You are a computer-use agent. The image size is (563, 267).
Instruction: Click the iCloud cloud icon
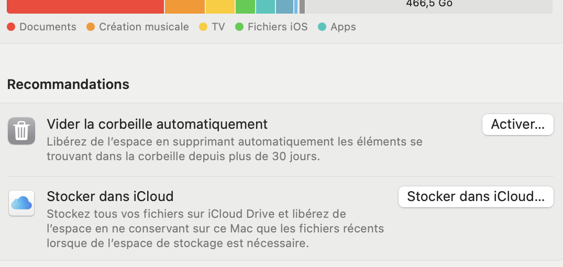click(x=21, y=203)
